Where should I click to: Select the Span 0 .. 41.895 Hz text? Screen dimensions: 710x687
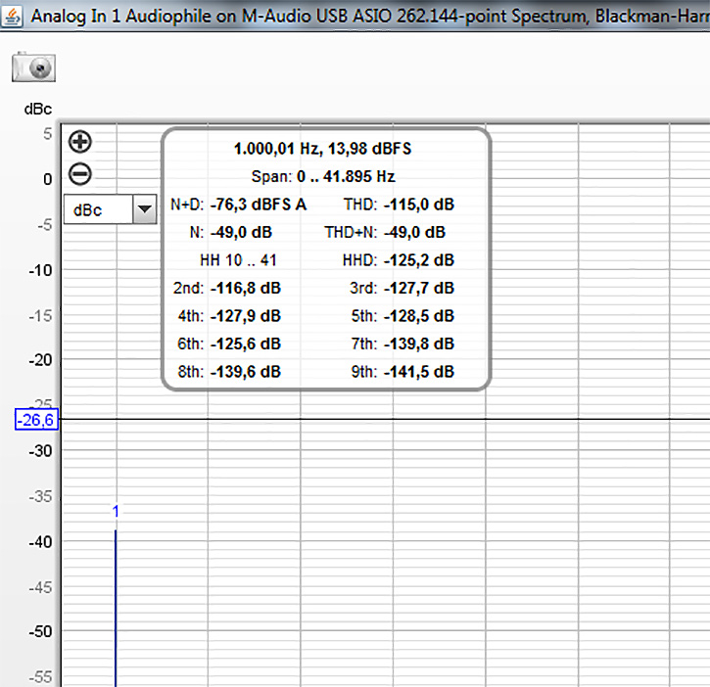coord(323,176)
